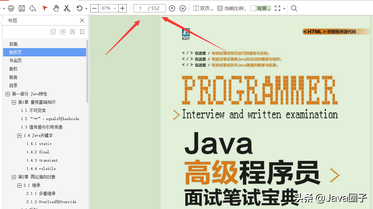
Task: Select the red arrow selection tool
Action: click(45, 9)
